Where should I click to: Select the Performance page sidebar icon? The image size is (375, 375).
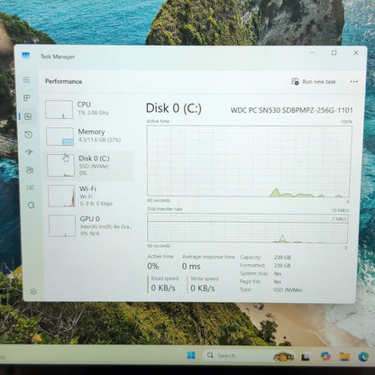pyautogui.click(x=28, y=116)
